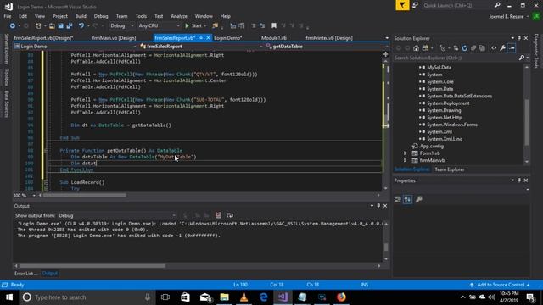
Task: Click the Search Solution Explorer input field
Action: click(456, 58)
